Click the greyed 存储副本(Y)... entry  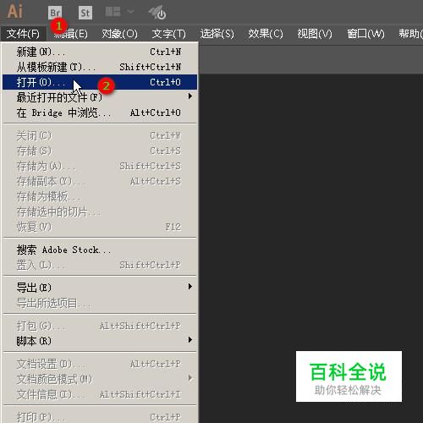[x=100, y=181]
